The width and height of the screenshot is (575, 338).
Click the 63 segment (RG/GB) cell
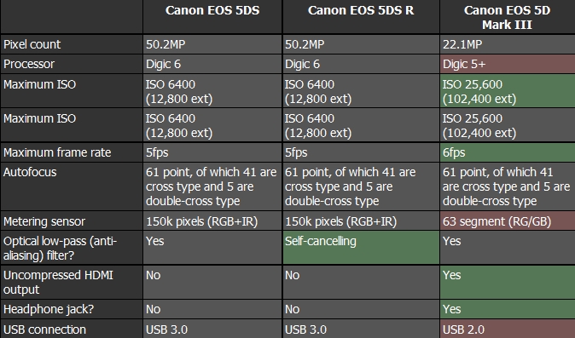[508, 221]
